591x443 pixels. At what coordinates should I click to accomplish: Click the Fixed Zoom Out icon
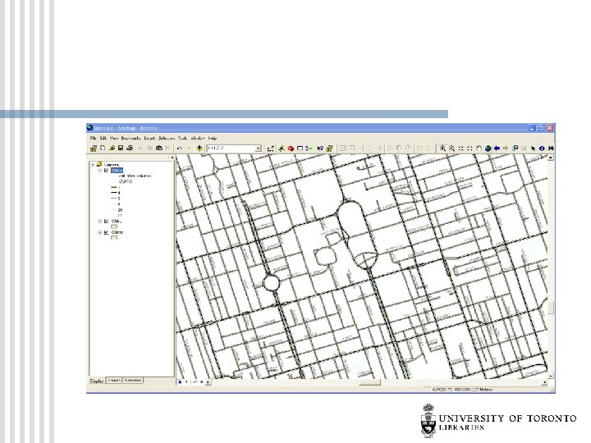470,148
